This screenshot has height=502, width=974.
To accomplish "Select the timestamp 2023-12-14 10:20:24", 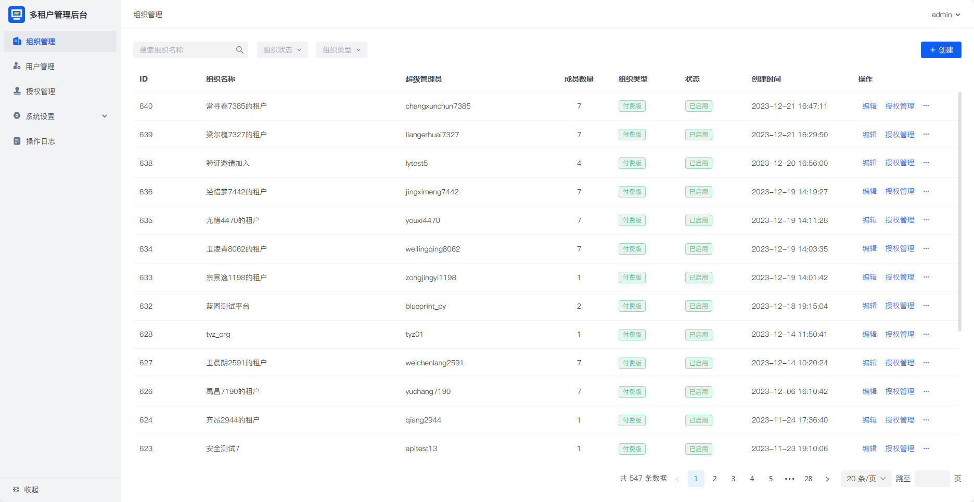I will click(x=789, y=363).
